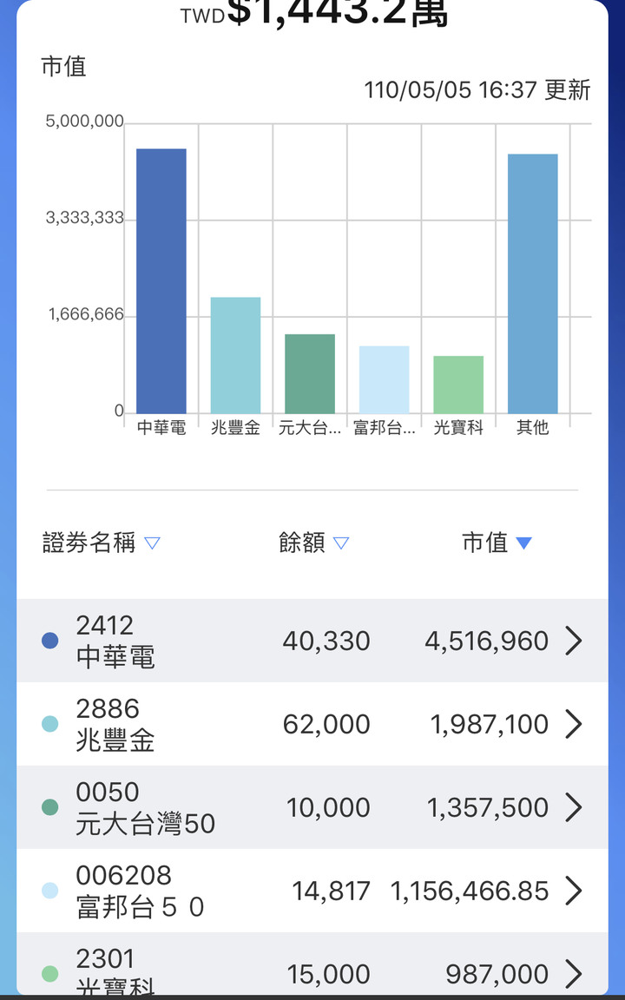Click the 餘額 column header
Image resolution: width=625 pixels, height=1000 pixels.
click(x=302, y=543)
